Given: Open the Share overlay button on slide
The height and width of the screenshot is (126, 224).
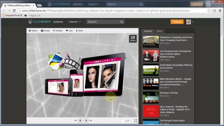Looking at the screenshot, I should [133, 39].
